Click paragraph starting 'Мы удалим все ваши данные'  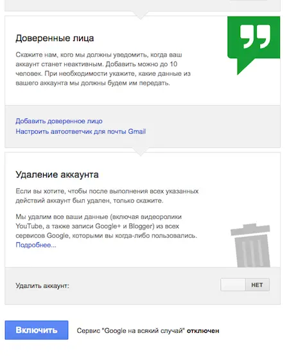coord(107,226)
